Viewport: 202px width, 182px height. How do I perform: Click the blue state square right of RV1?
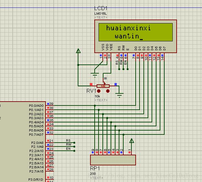tap(116, 84)
